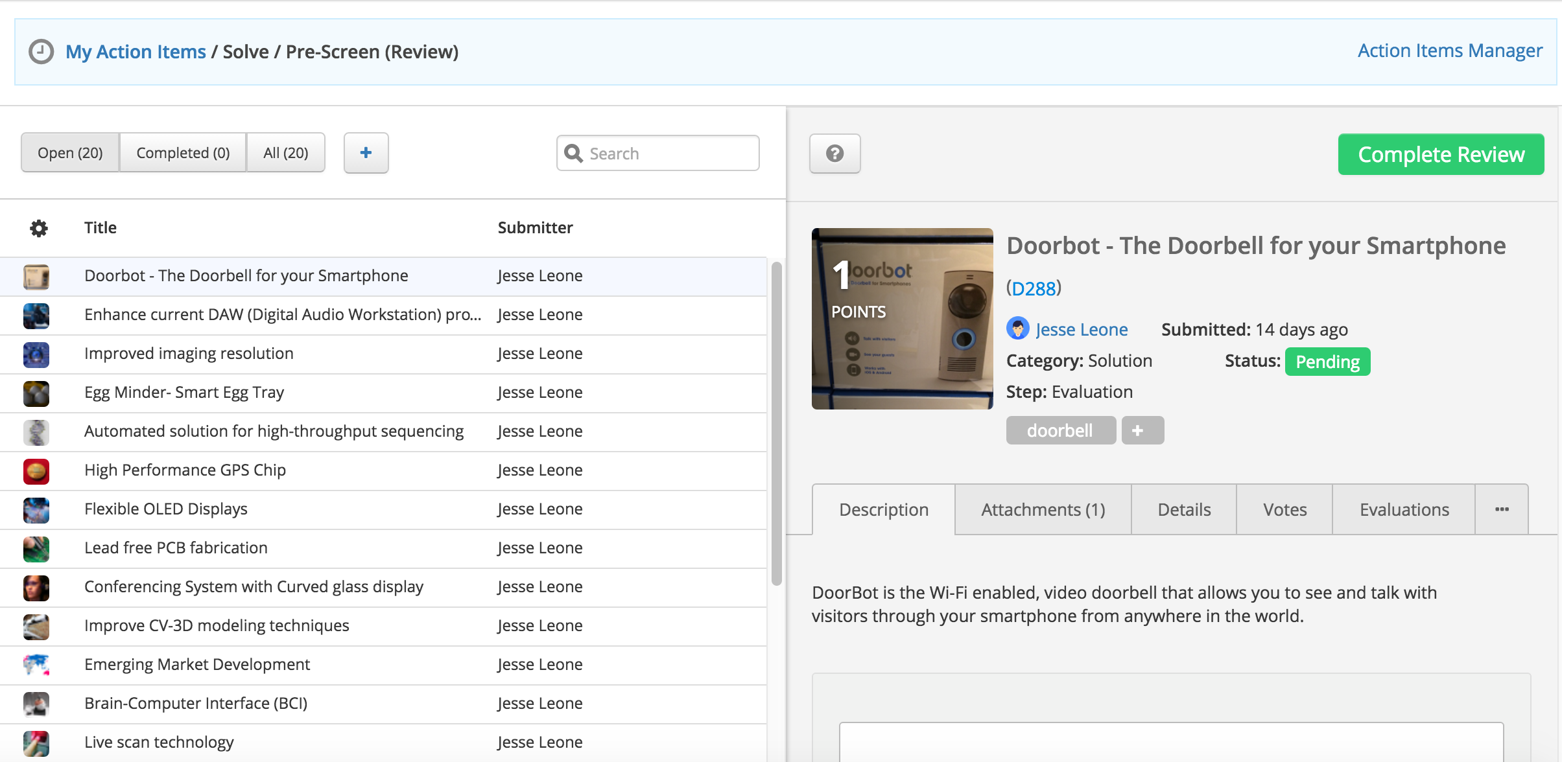The height and width of the screenshot is (762, 1562).
Task: Select Emerging Market Development title
Action: 197,664
